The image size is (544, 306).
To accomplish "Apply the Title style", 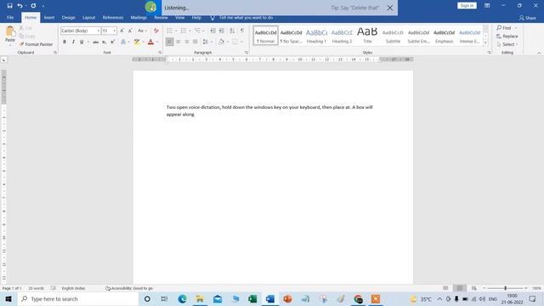I will click(x=367, y=36).
